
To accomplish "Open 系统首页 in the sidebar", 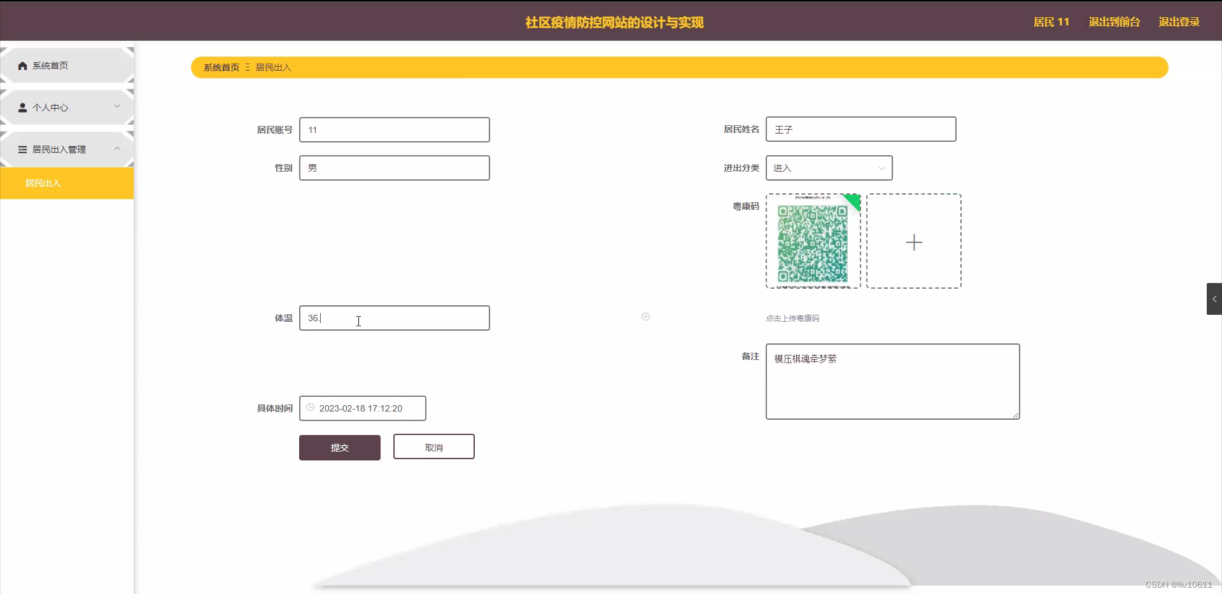I will coord(67,66).
